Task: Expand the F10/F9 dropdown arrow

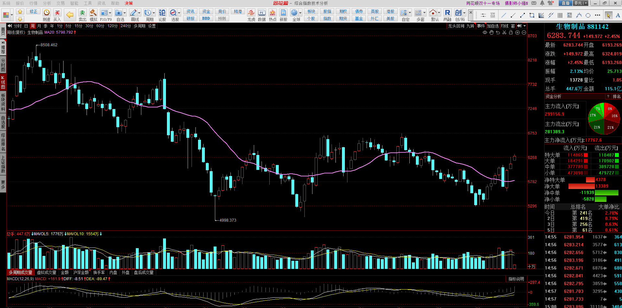Action: tap(110, 13)
